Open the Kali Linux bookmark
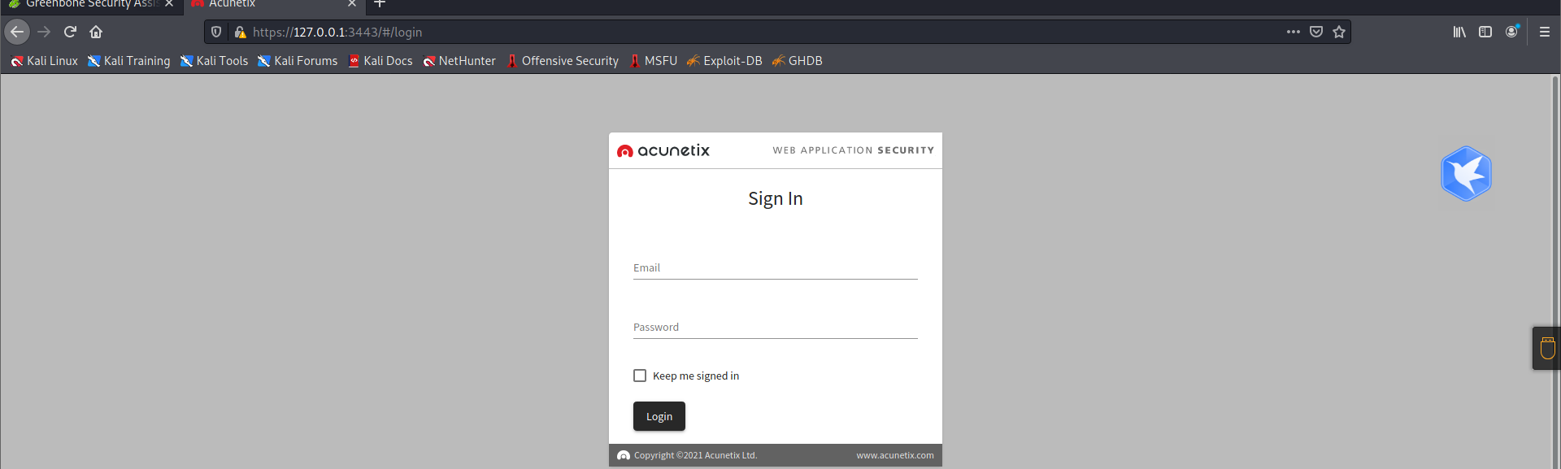The height and width of the screenshot is (469, 1561). coord(44,61)
